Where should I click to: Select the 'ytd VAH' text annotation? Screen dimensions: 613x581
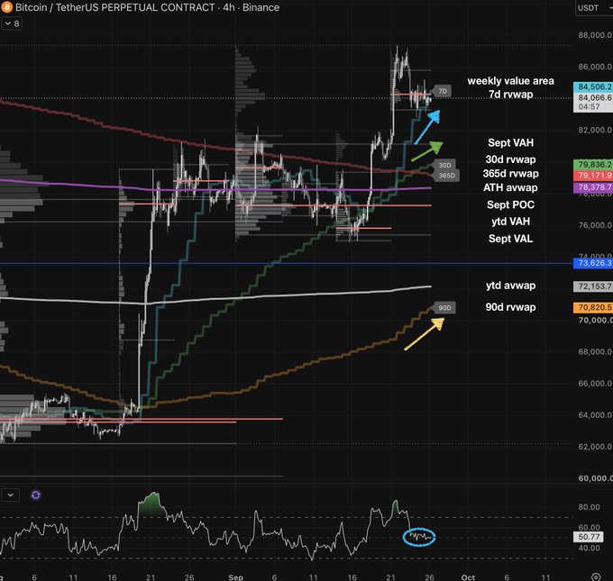[510, 222]
